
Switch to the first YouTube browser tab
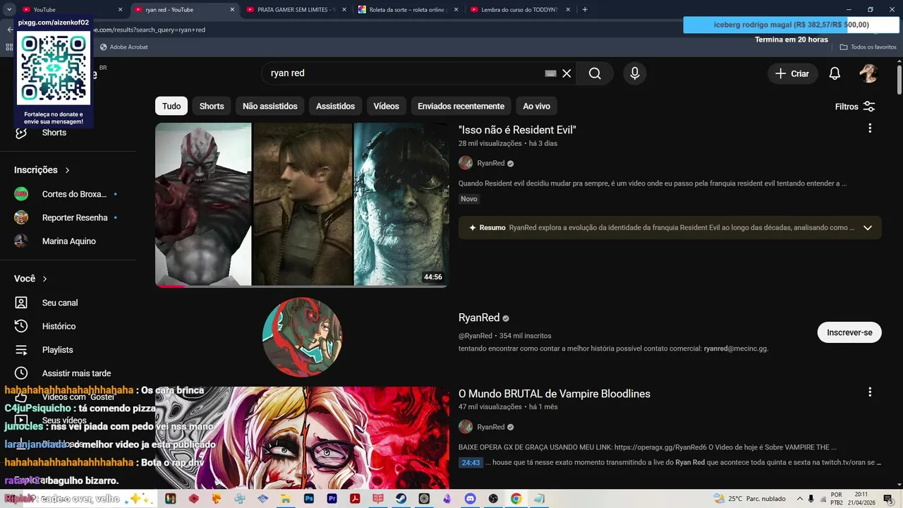73,10
